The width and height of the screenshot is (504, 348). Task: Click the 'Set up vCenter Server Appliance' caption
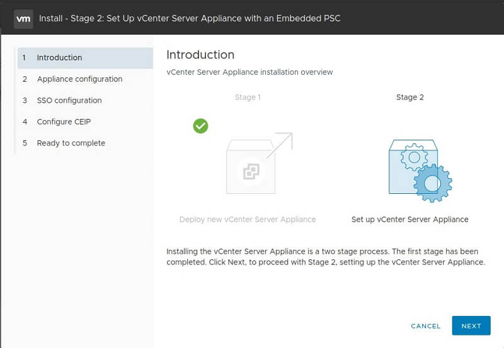[x=410, y=220]
